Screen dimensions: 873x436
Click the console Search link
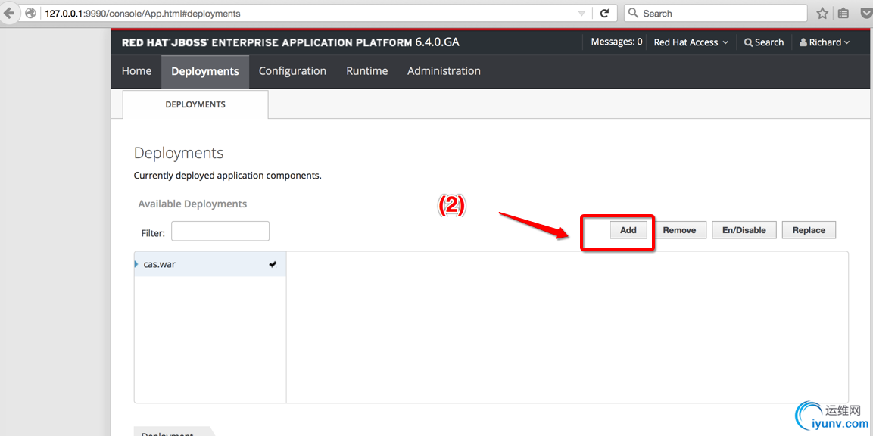pyautogui.click(x=764, y=42)
